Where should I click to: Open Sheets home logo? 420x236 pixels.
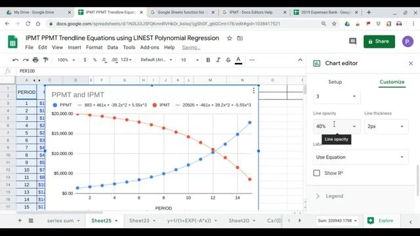click(12, 42)
